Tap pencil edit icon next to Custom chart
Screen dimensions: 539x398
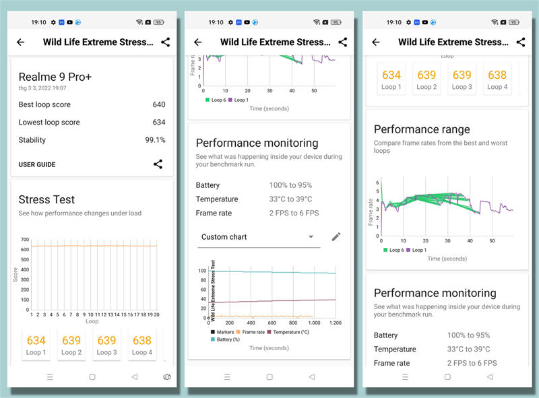tap(336, 236)
